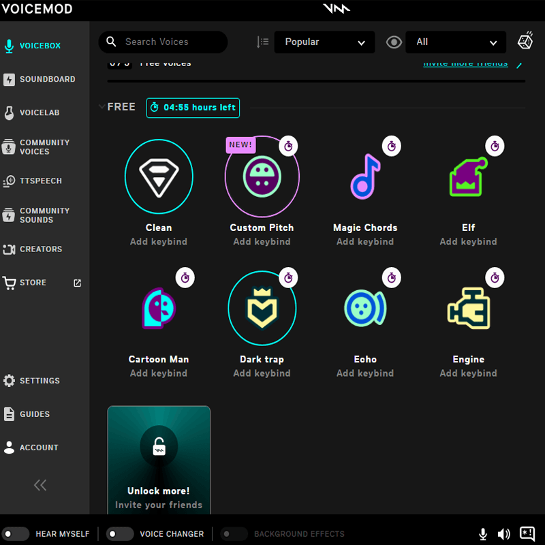This screenshot has height=545, width=545.
Task: Select the Engine voice icon
Action: [469, 308]
